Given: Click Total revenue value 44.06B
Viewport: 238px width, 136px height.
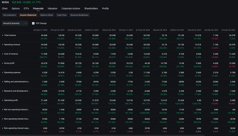Looking at the screenshot, I should click(44, 35).
